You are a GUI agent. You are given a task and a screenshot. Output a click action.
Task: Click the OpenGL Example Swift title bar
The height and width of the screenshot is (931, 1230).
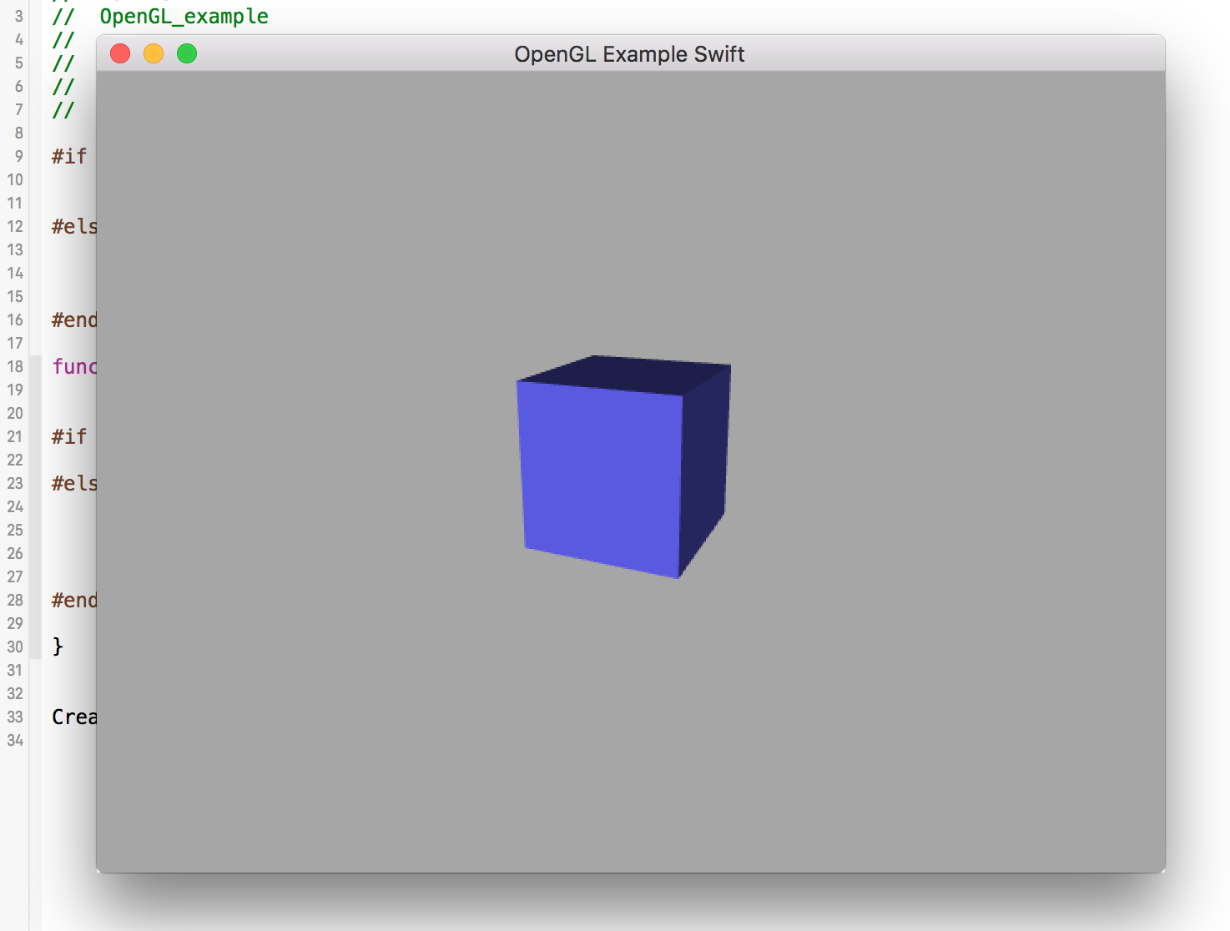tap(630, 54)
